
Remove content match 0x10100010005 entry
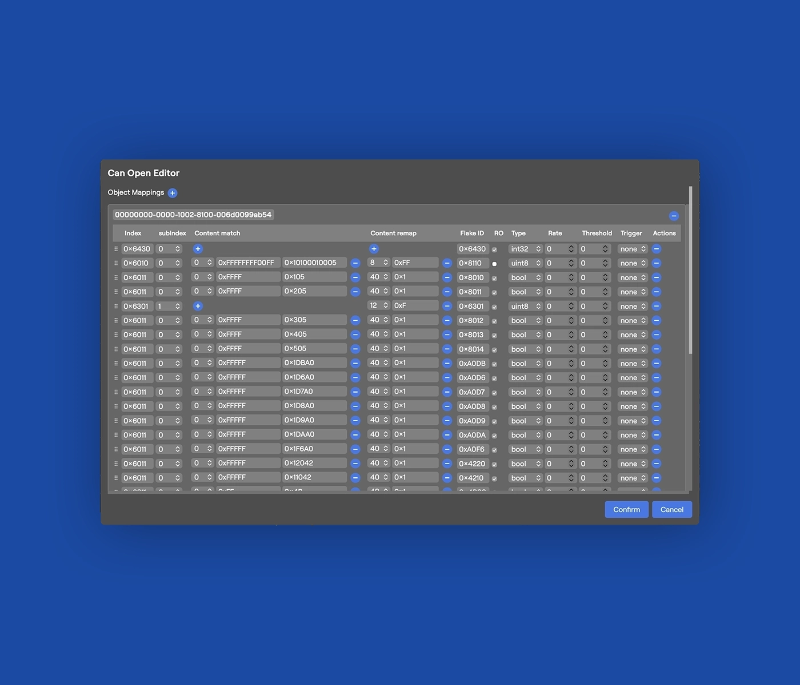pos(355,263)
